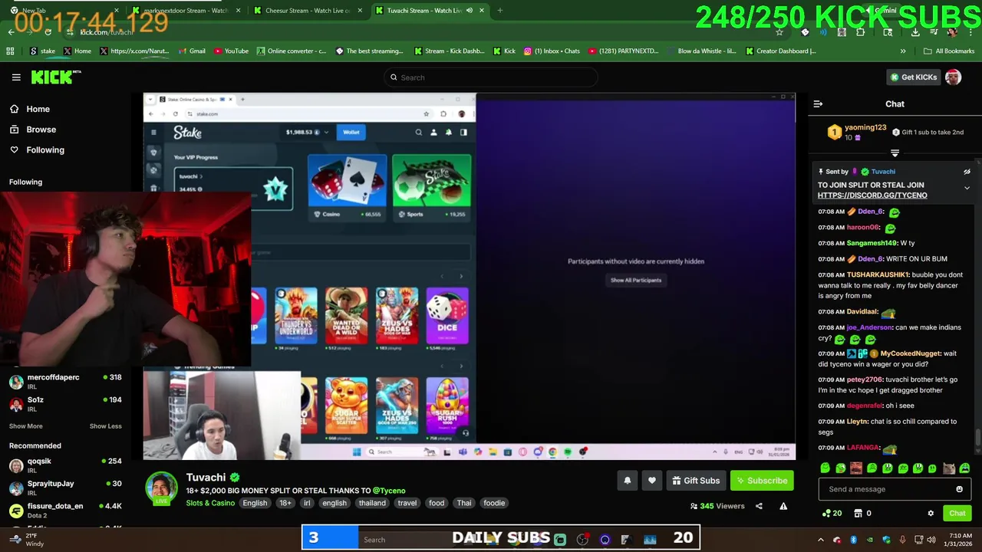Collapse the chat panel with the arrow icon
Image resolution: width=982 pixels, height=552 pixels.
pos(818,103)
